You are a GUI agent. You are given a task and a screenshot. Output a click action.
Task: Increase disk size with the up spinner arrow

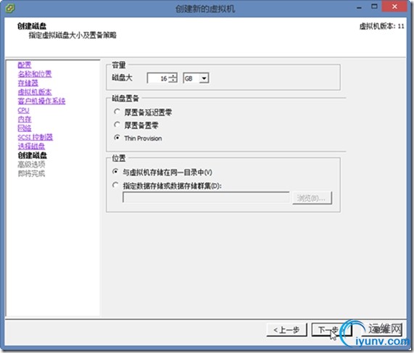tap(173, 76)
